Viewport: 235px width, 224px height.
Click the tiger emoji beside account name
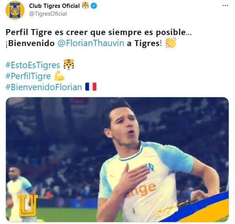click(85, 6)
